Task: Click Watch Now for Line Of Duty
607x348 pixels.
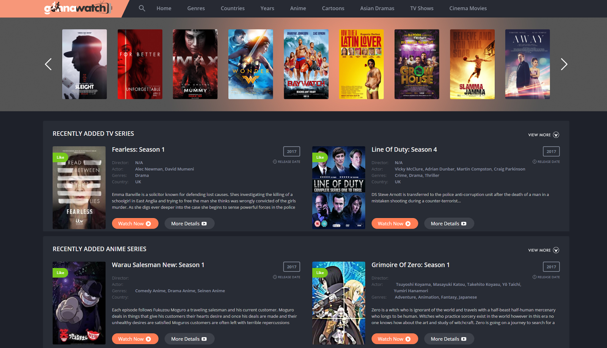Action: click(x=395, y=224)
